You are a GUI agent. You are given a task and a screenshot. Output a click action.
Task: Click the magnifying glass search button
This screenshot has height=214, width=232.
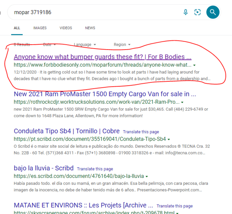213,12
